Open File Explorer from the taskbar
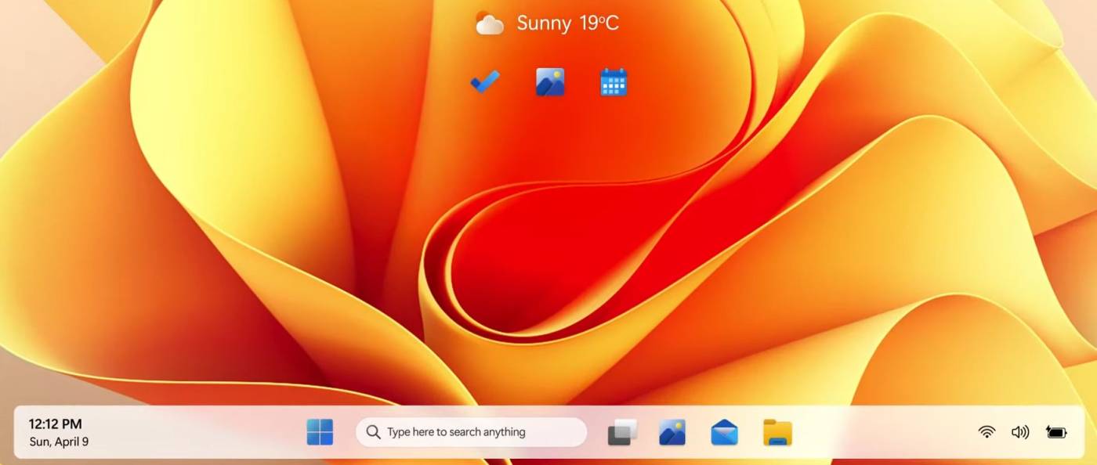1097x465 pixels. [777, 432]
